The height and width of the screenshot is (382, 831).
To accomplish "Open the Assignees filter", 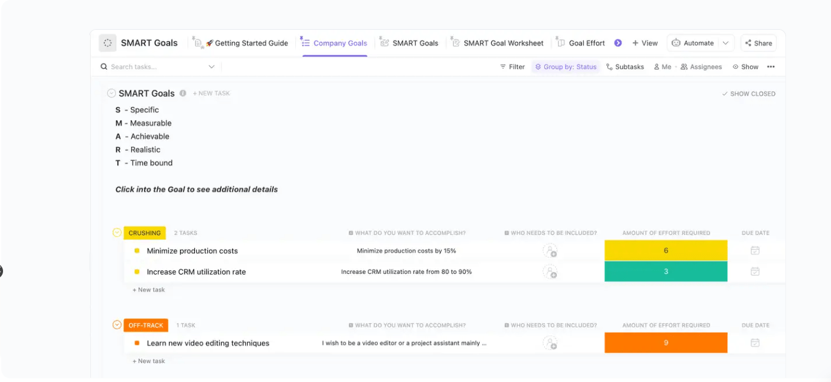I will coord(701,67).
